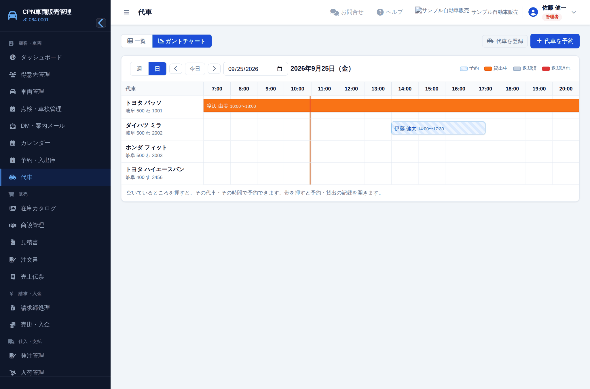Viewport: 590px width, 389px height.
Task: Go to previous day arrow
Action: [176, 69]
